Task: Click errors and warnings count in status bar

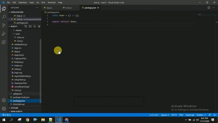Action: pyautogui.click(x=6, y=115)
